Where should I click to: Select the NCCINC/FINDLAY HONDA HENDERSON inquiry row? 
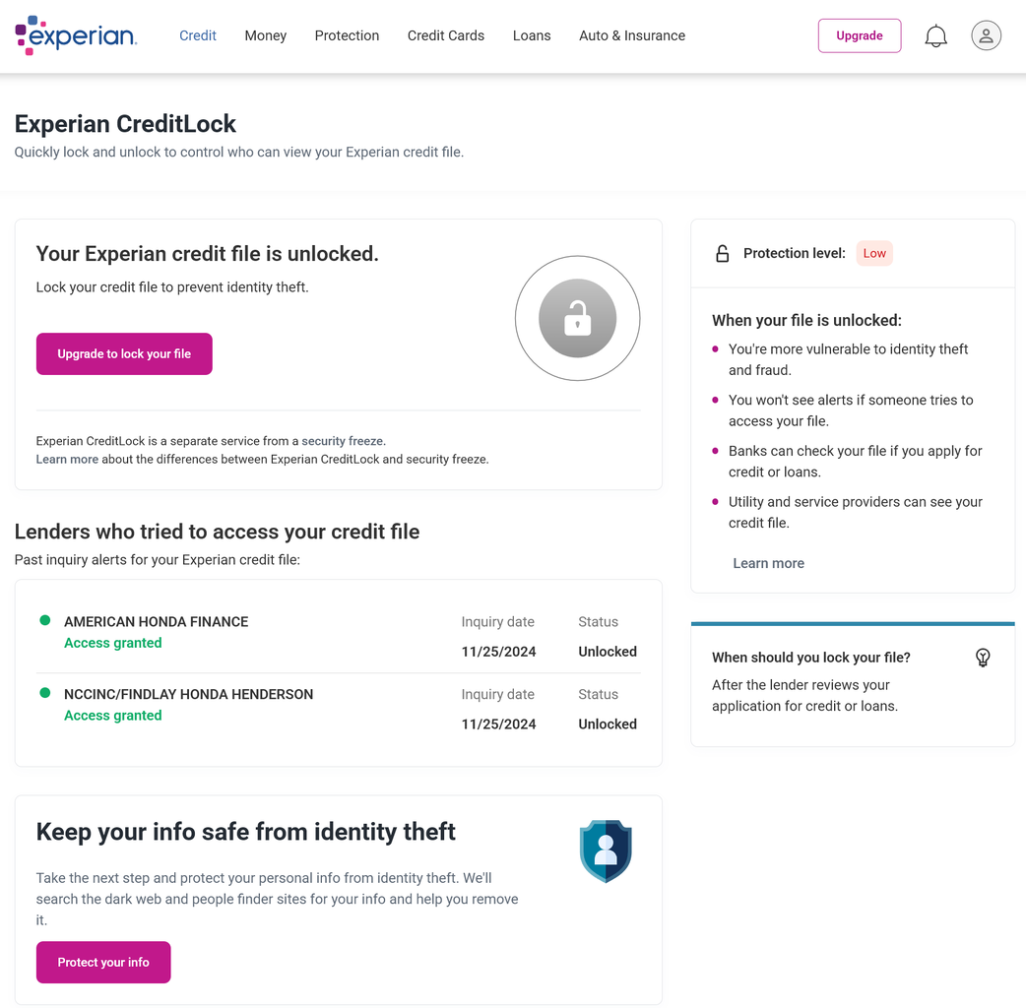tap(339, 709)
